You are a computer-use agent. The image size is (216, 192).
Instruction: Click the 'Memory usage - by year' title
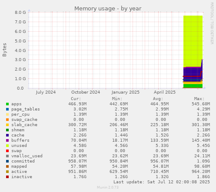[x=108, y=9]
